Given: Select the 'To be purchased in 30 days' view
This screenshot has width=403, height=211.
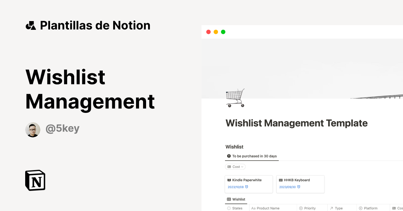Looking at the screenshot, I should tap(252, 156).
